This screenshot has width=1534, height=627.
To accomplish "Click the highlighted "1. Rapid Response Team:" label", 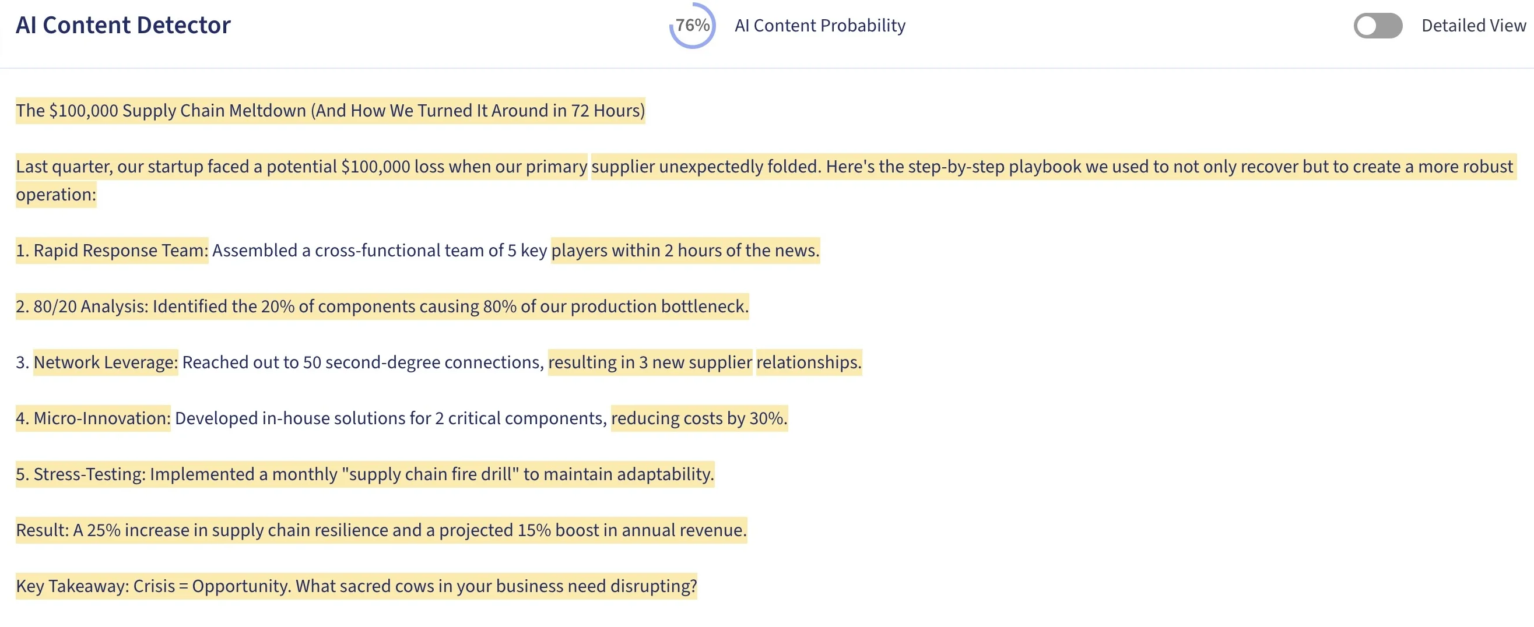I will pyautogui.click(x=112, y=251).
